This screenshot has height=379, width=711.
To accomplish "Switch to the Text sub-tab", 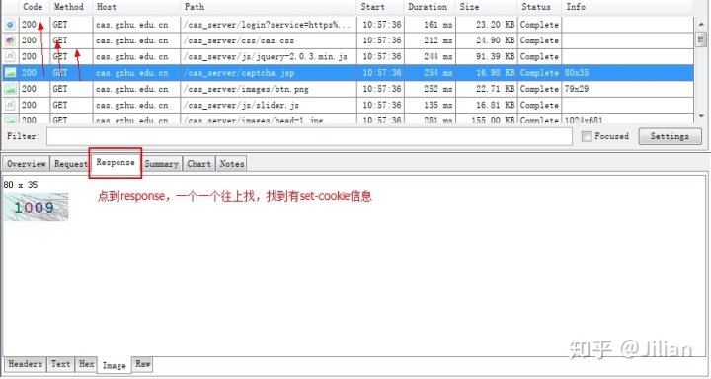I will (61, 364).
